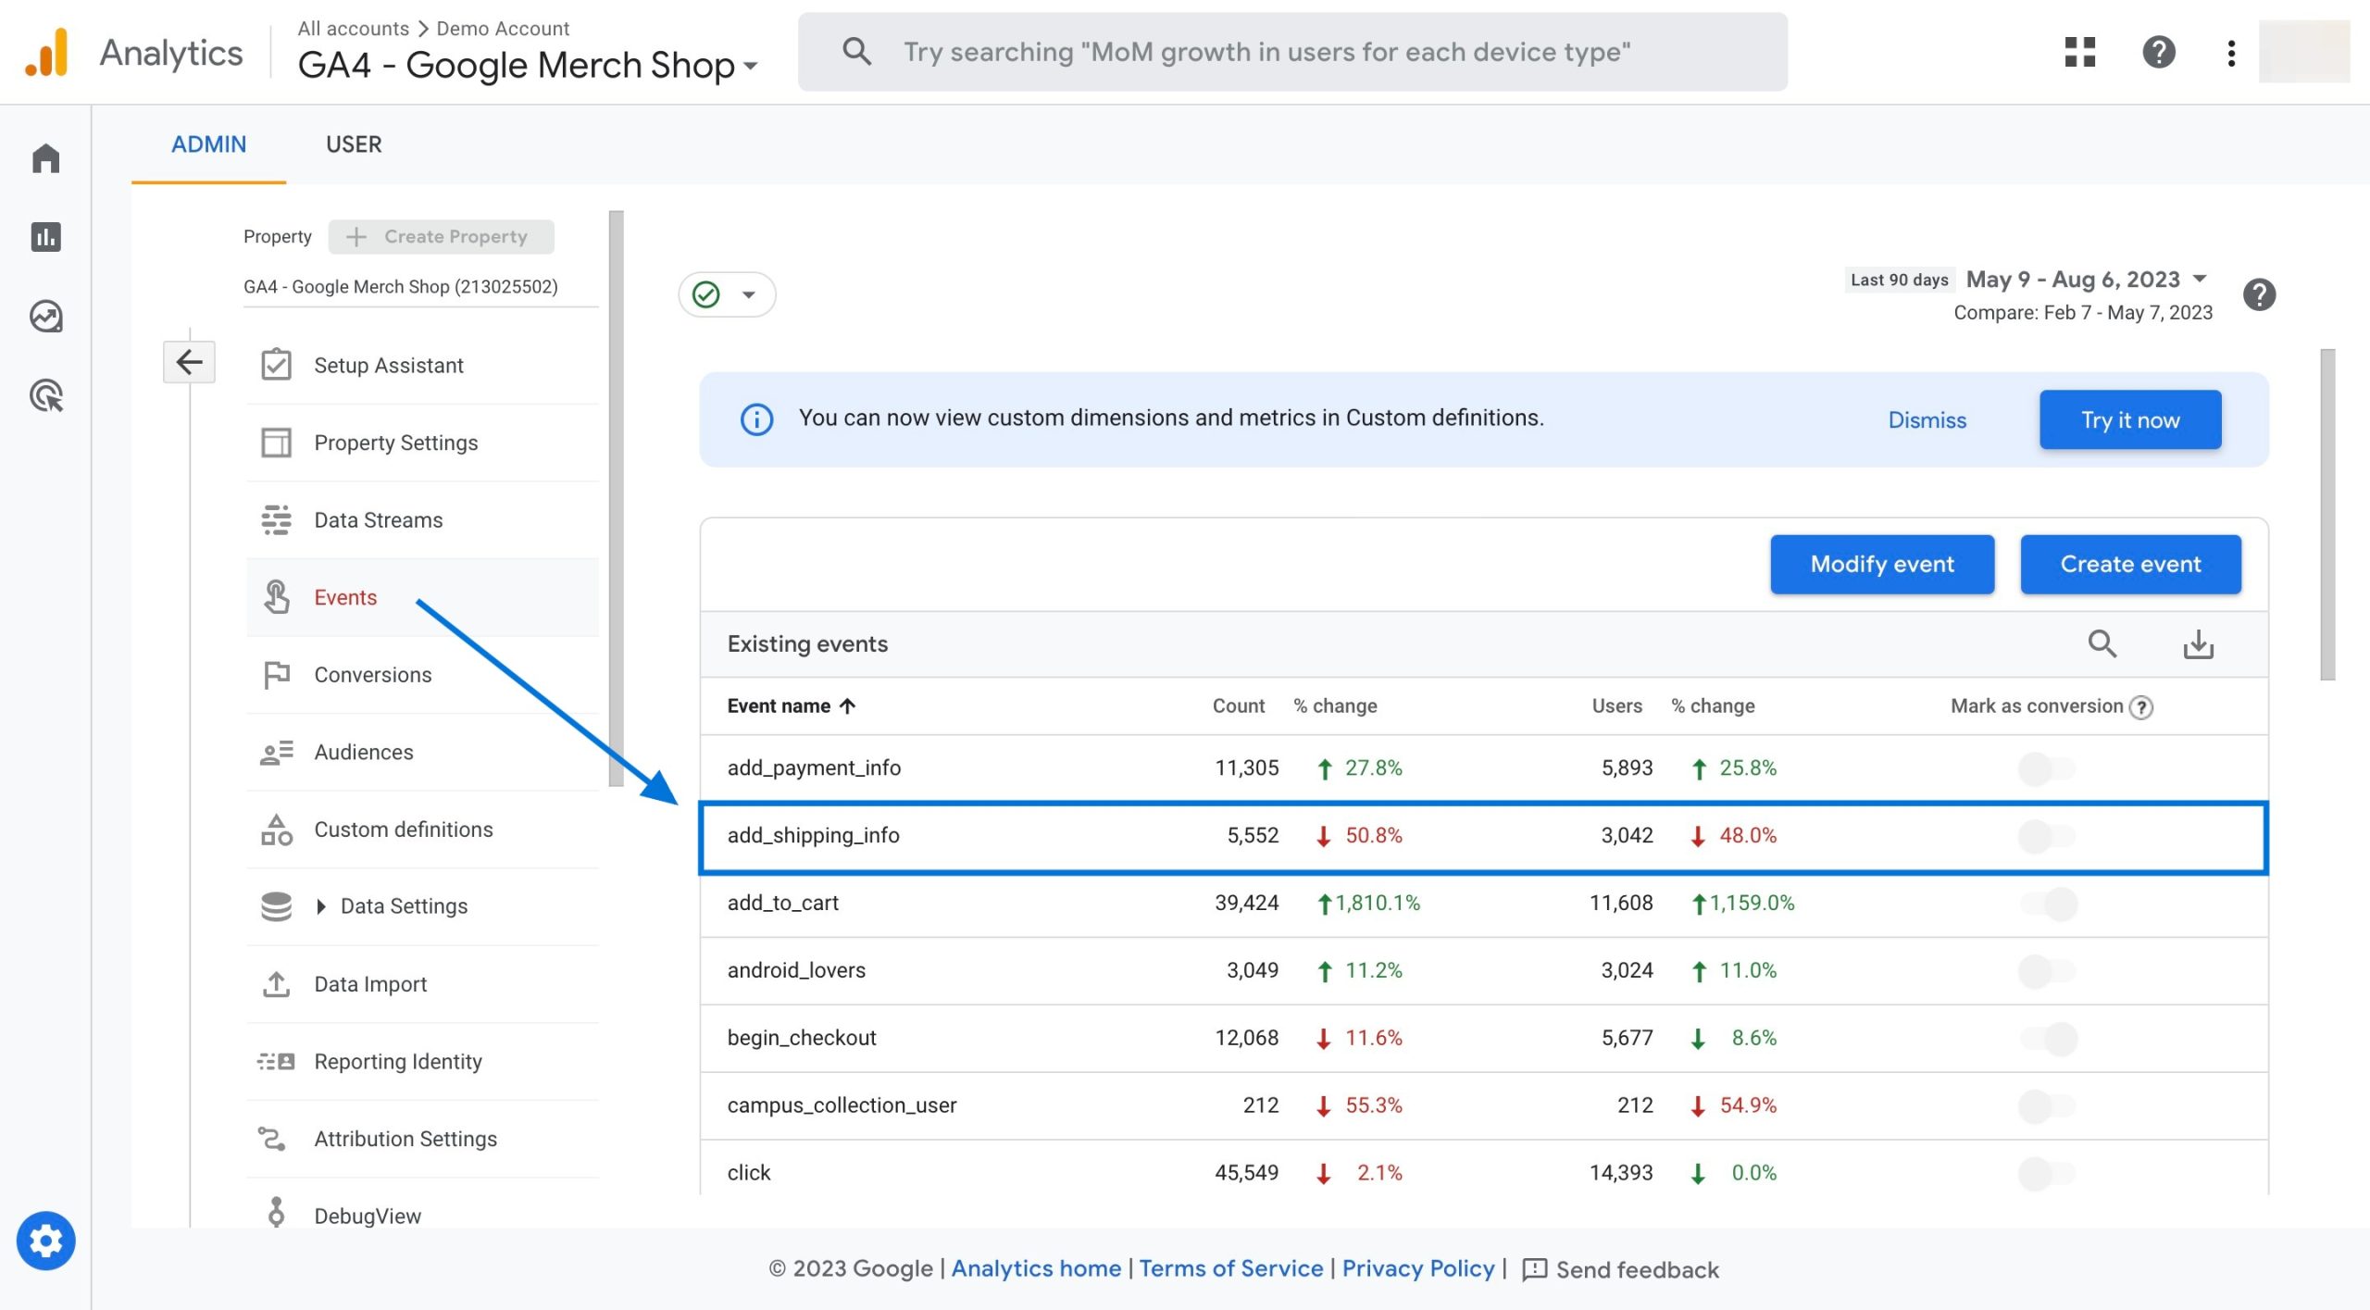Click the search magnifier in top bar
The image size is (2370, 1310).
pos(856,51)
